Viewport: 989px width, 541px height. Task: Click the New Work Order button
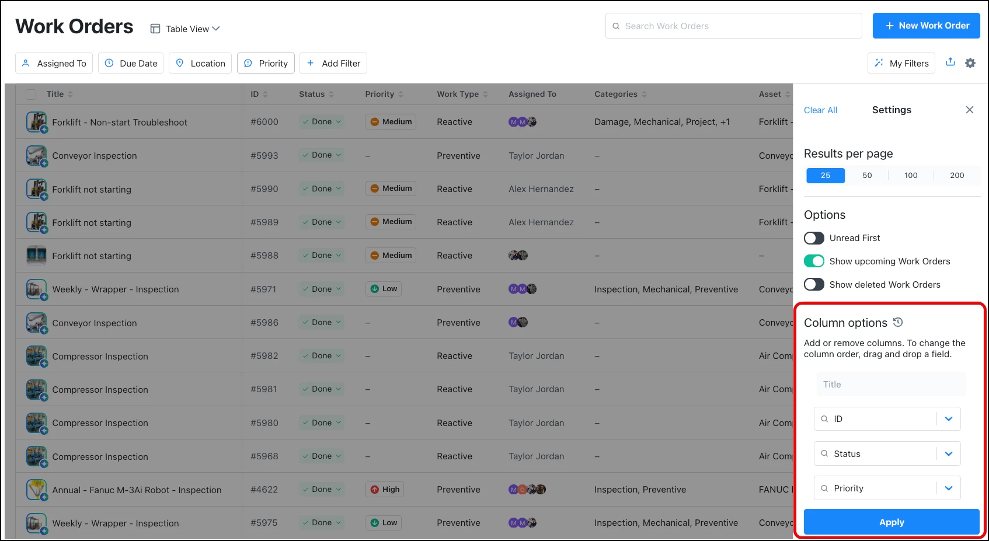click(x=927, y=26)
